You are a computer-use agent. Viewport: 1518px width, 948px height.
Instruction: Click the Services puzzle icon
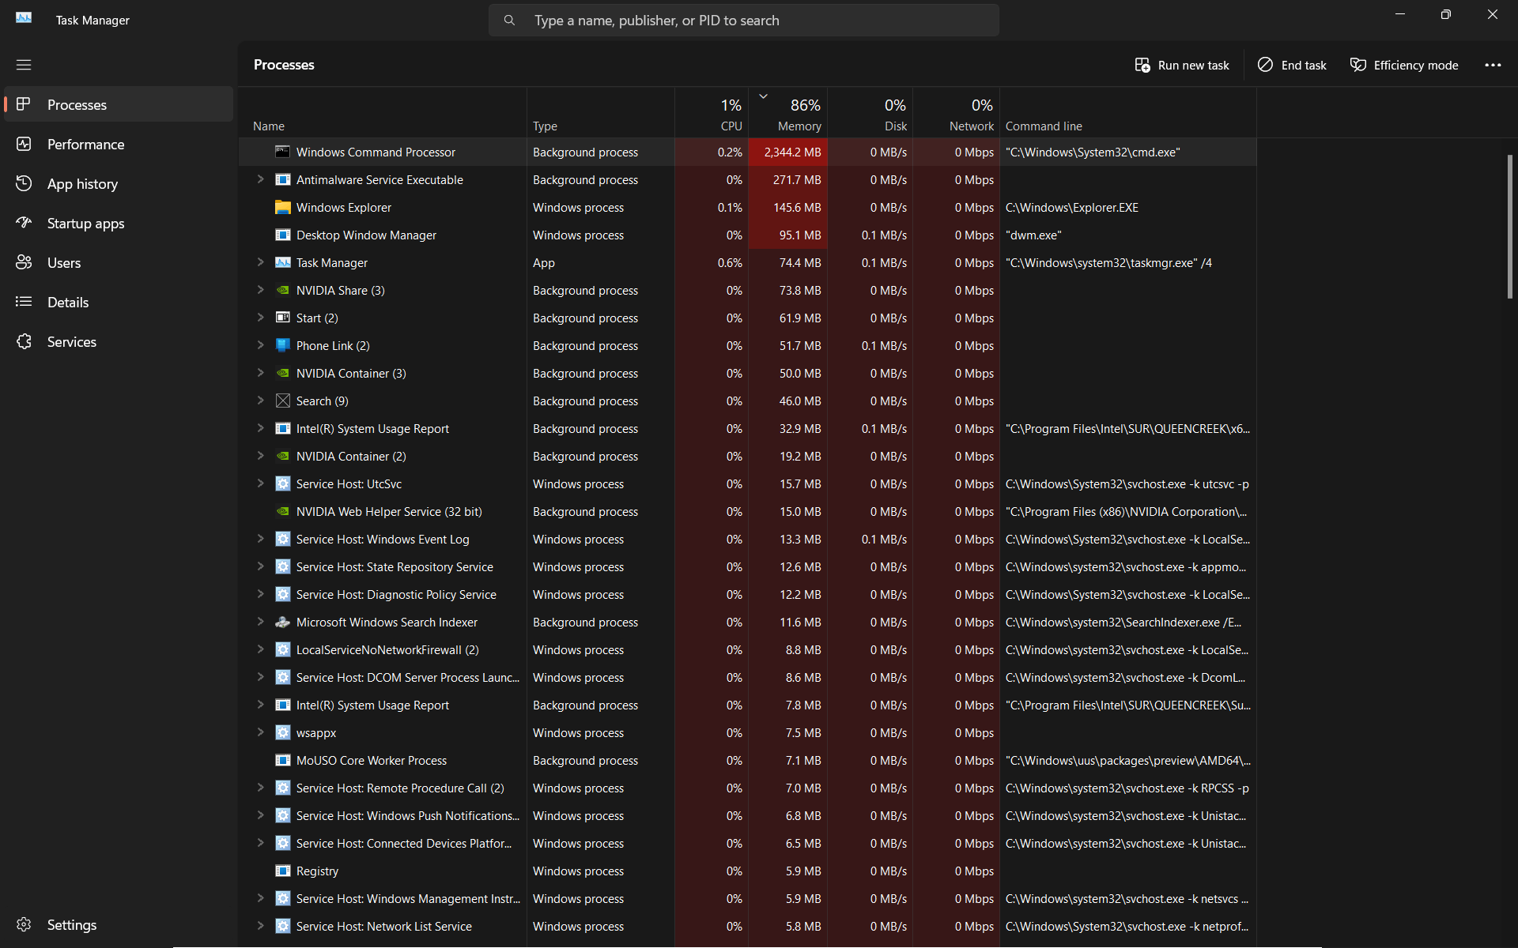click(24, 341)
